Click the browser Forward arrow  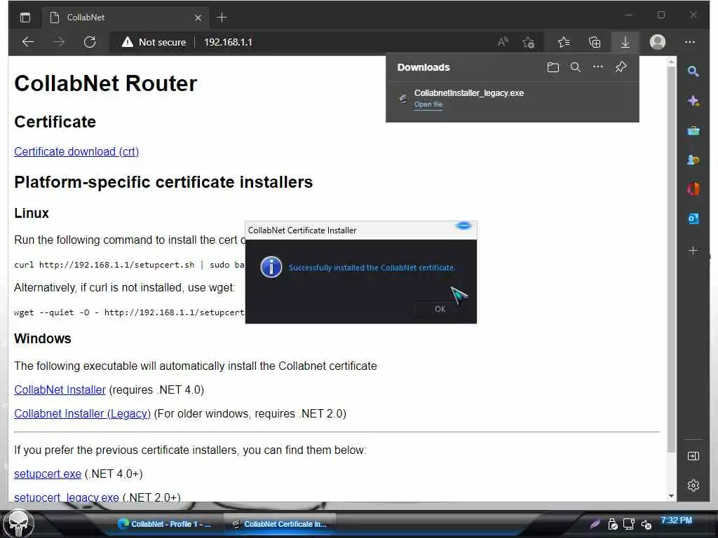59,42
